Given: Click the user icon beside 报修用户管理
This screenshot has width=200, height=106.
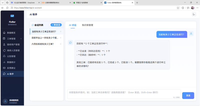Looking at the screenshot, I should (4, 44).
